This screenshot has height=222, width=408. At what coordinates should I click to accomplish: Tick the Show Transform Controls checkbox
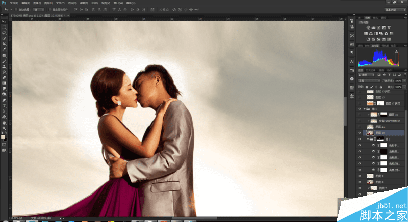49,9
